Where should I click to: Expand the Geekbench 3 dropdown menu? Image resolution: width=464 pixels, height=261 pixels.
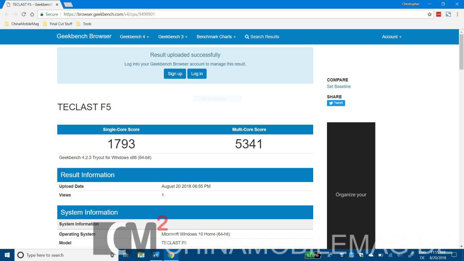pos(173,37)
